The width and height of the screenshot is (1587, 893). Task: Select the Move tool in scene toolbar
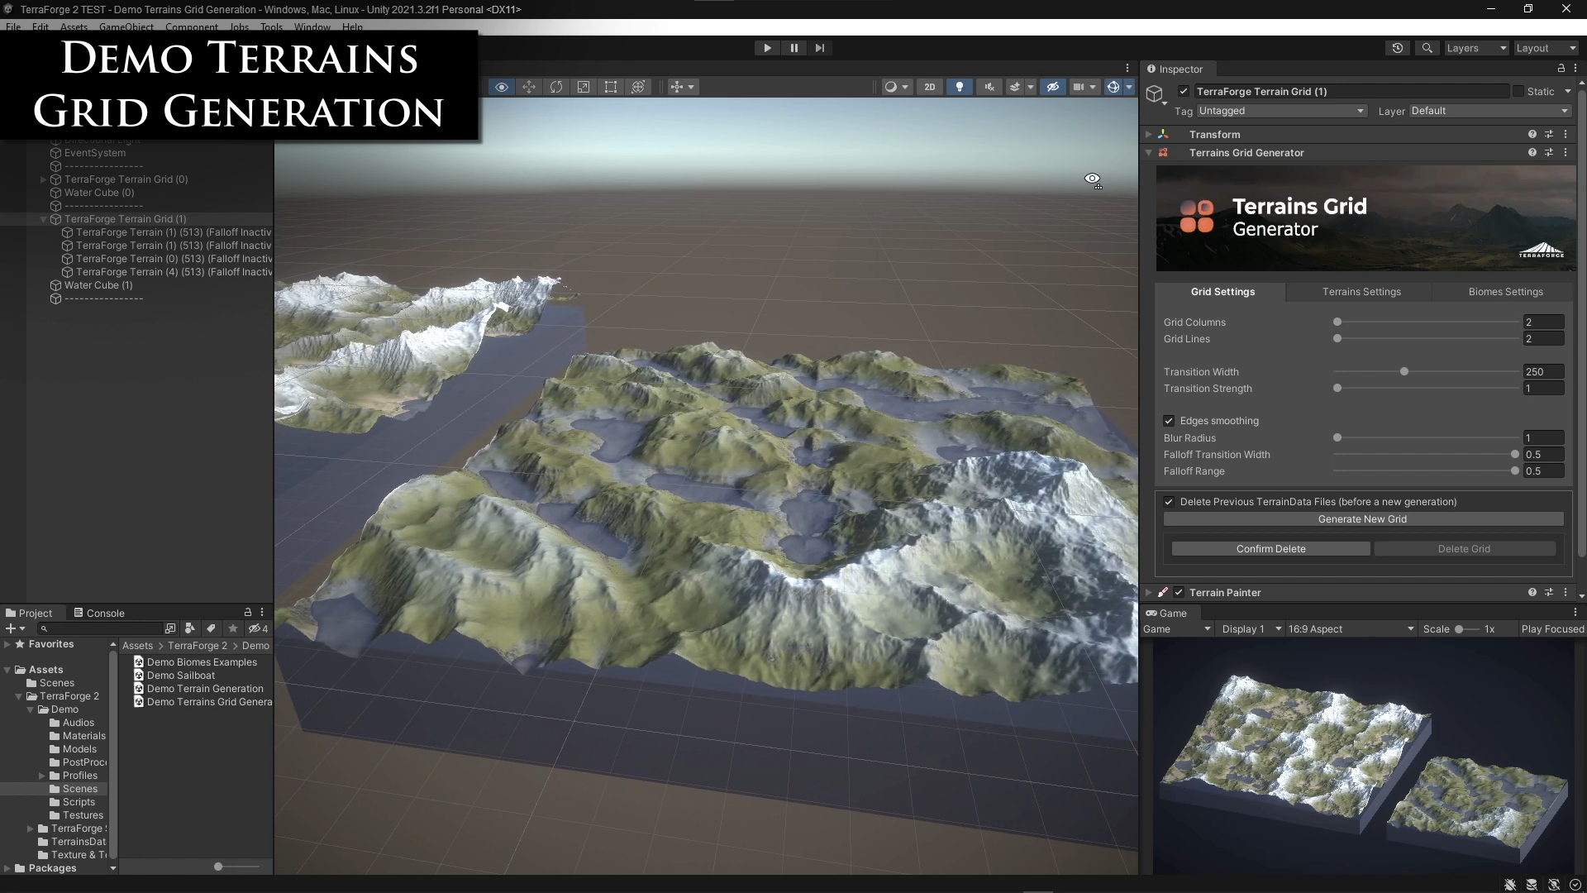(529, 87)
